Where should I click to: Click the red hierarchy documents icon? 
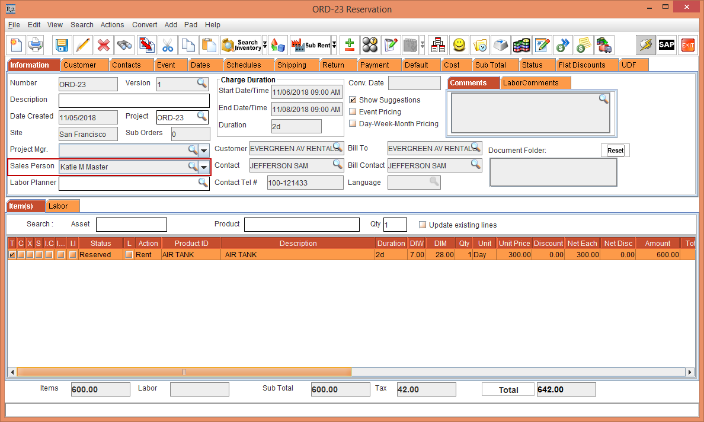click(x=438, y=45)
